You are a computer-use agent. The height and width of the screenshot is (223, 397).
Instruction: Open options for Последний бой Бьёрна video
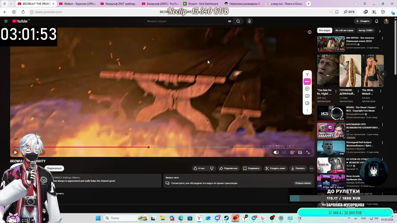coord(382,142)
